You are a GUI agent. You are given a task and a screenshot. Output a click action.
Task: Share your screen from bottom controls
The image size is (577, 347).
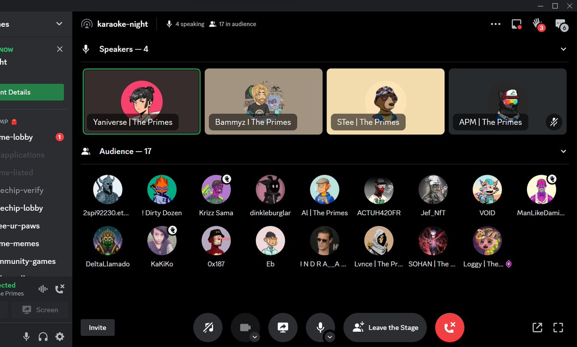click(x=283, y=327)
